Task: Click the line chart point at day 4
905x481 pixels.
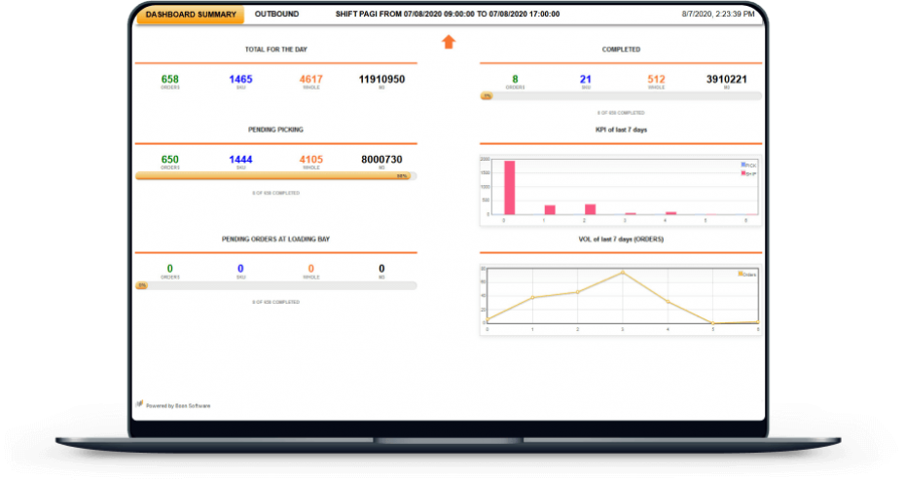Action: [668, 302]
